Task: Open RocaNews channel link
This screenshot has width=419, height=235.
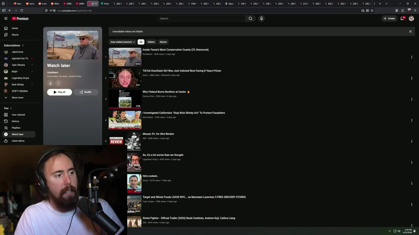Action: coord(147,54)
